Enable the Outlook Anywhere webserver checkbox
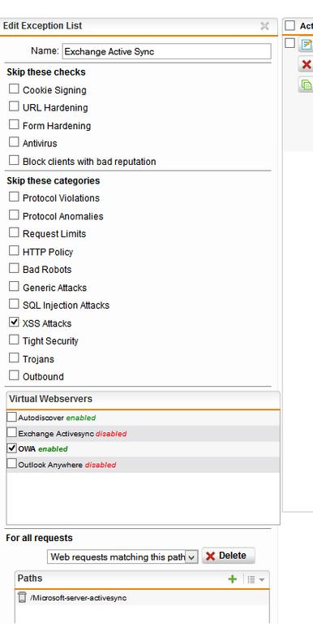 click(x=12, y=464)
